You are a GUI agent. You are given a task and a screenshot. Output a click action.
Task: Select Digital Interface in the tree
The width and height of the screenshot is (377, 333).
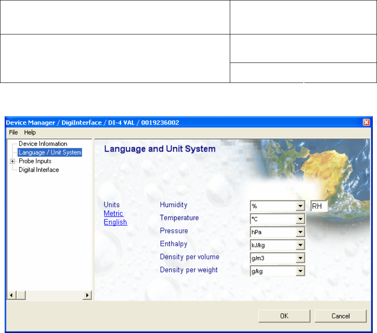coord(39,170)
